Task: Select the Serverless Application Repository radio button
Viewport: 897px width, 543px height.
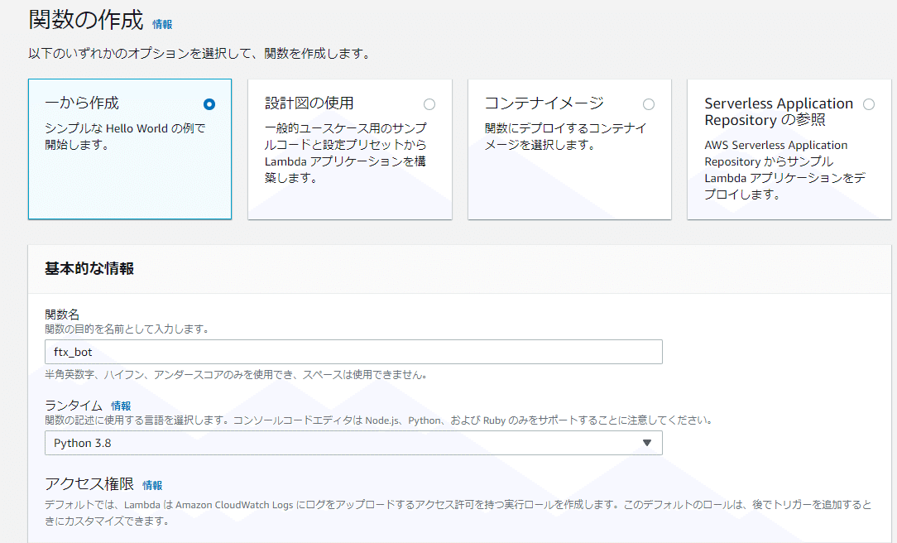Action: (x=868, y=104)
